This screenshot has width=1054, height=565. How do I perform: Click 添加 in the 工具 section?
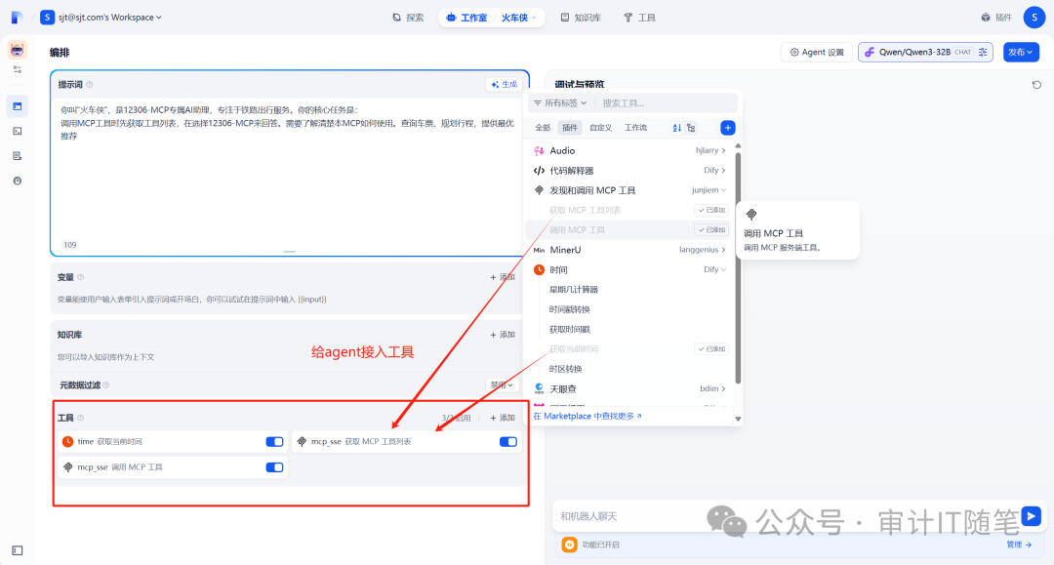point(503,418)
